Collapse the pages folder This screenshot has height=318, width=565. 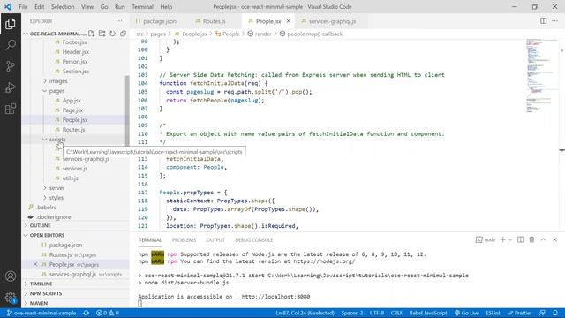point(56,90)
